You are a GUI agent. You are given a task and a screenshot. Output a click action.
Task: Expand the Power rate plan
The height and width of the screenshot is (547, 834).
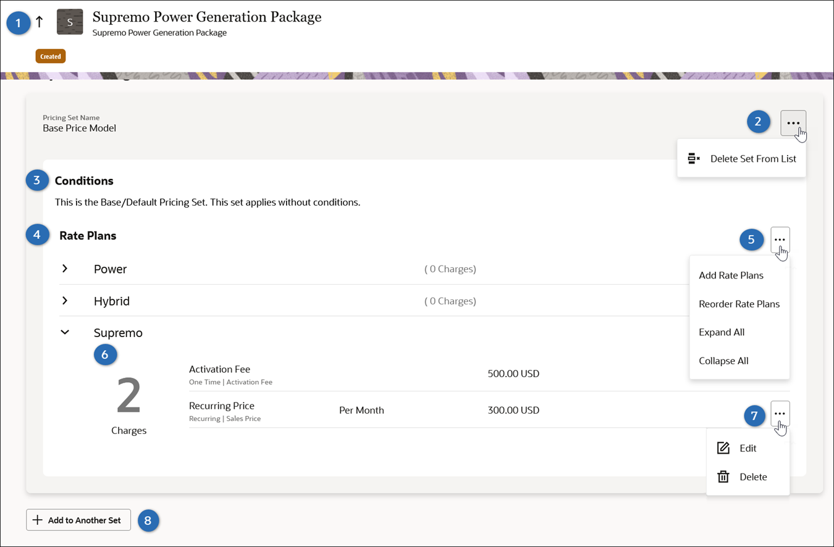pos(64,269)
